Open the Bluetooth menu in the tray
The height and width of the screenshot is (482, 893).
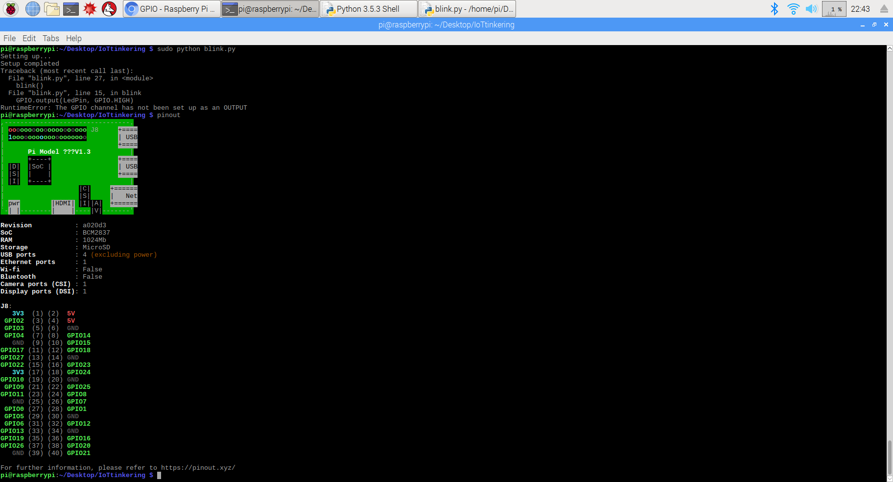coord(775,8)
